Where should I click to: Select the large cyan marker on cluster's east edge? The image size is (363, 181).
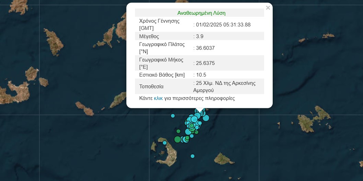[x=206, y=118]
